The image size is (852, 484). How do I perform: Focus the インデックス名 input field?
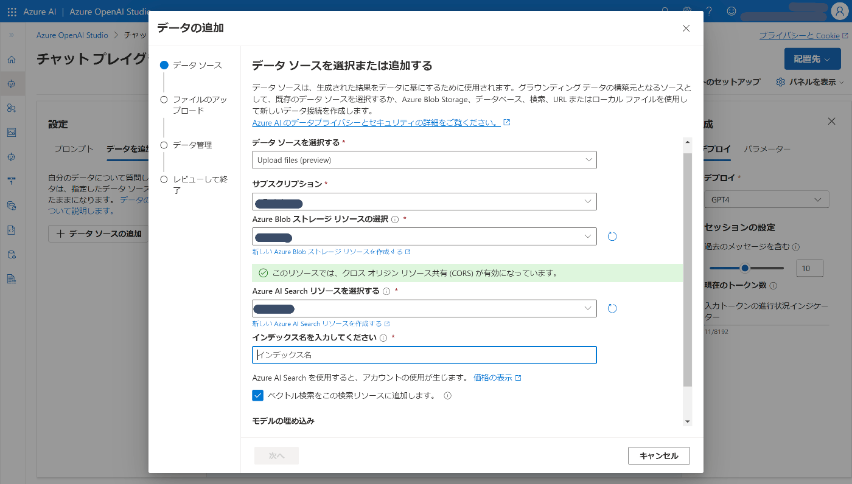(424, 354)
